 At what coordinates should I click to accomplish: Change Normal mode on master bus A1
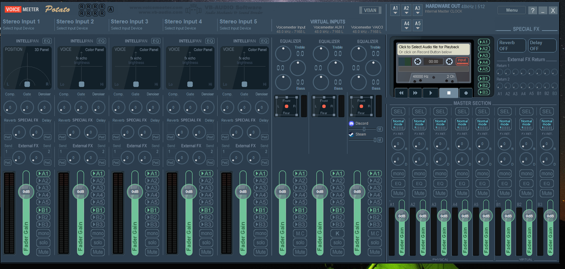[398, 124]
